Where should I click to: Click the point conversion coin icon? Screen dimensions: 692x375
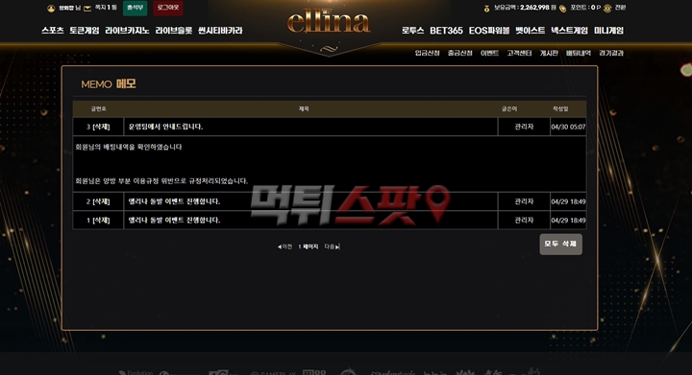(x=607, y=9)
